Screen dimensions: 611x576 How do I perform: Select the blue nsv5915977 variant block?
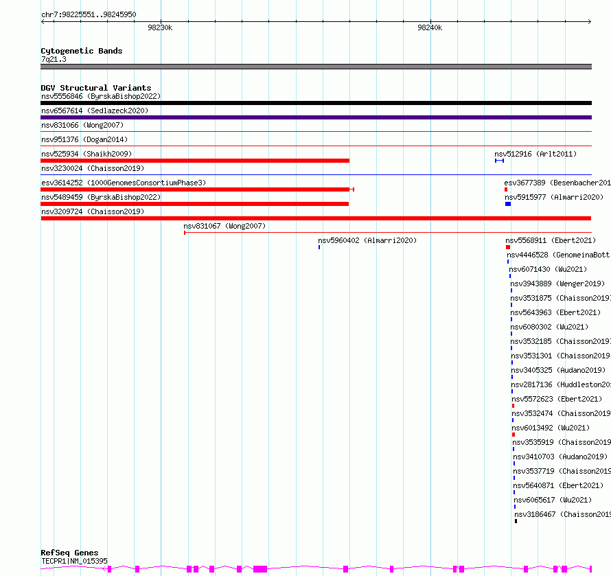tap(508, 204)
